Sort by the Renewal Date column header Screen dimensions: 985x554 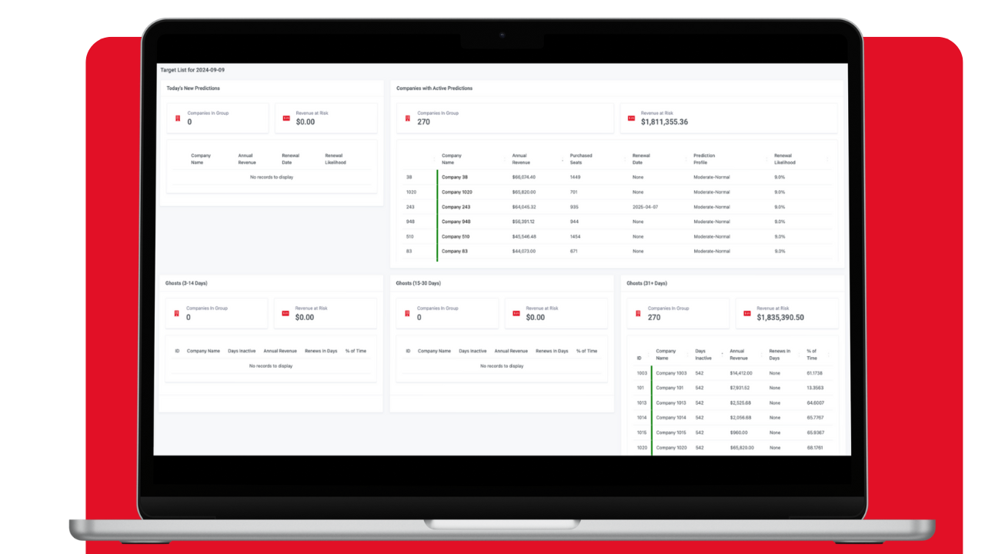[640, 158]
